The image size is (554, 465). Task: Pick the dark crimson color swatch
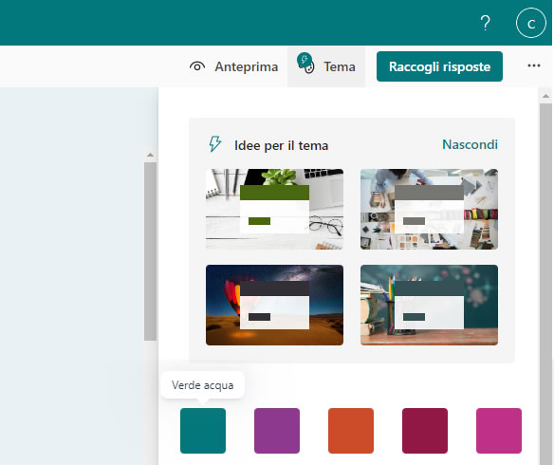tap(425, 431)
